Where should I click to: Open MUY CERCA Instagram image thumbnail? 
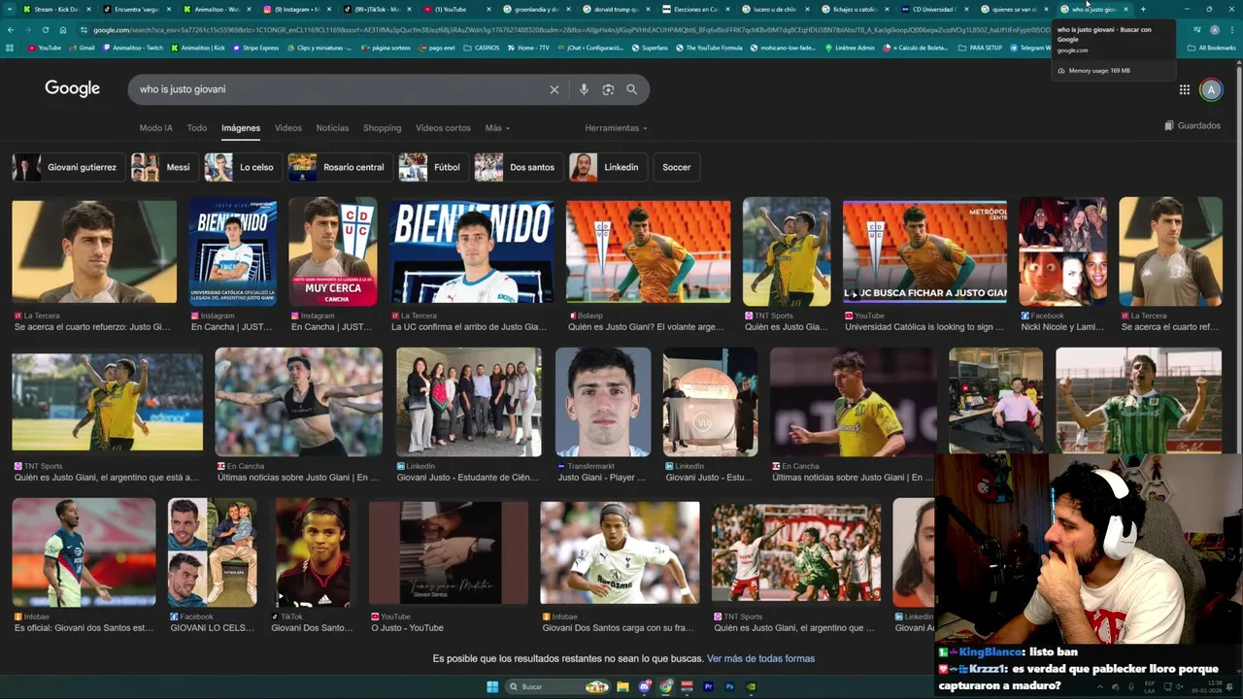click(332, 250)
